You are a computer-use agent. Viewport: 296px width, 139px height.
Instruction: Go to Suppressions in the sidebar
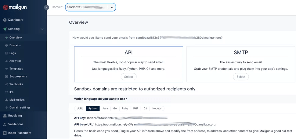pyautogui.click(x=18, y=76)
